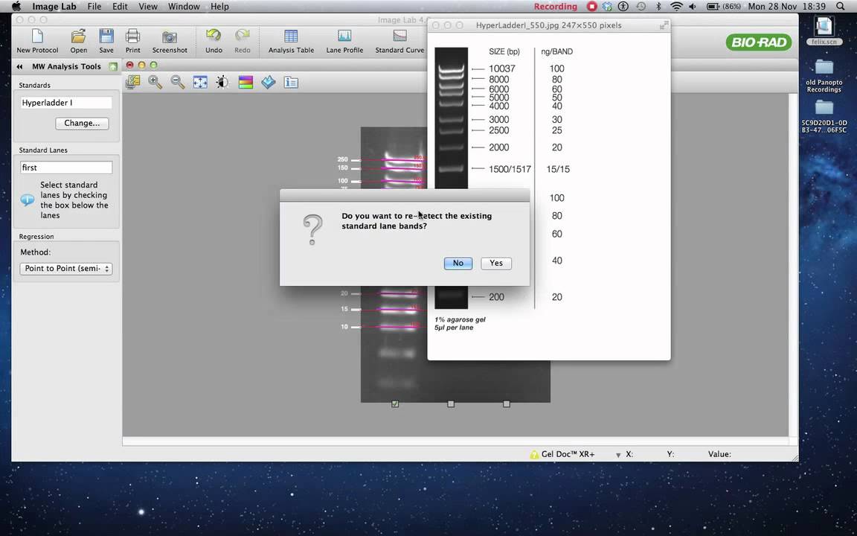Click the Bluetooth icon in the menu bar

[x=658, y=7]
